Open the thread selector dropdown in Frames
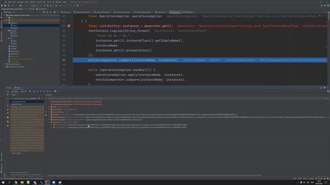This screenshot has width=330, height=185. click(24, 98)
